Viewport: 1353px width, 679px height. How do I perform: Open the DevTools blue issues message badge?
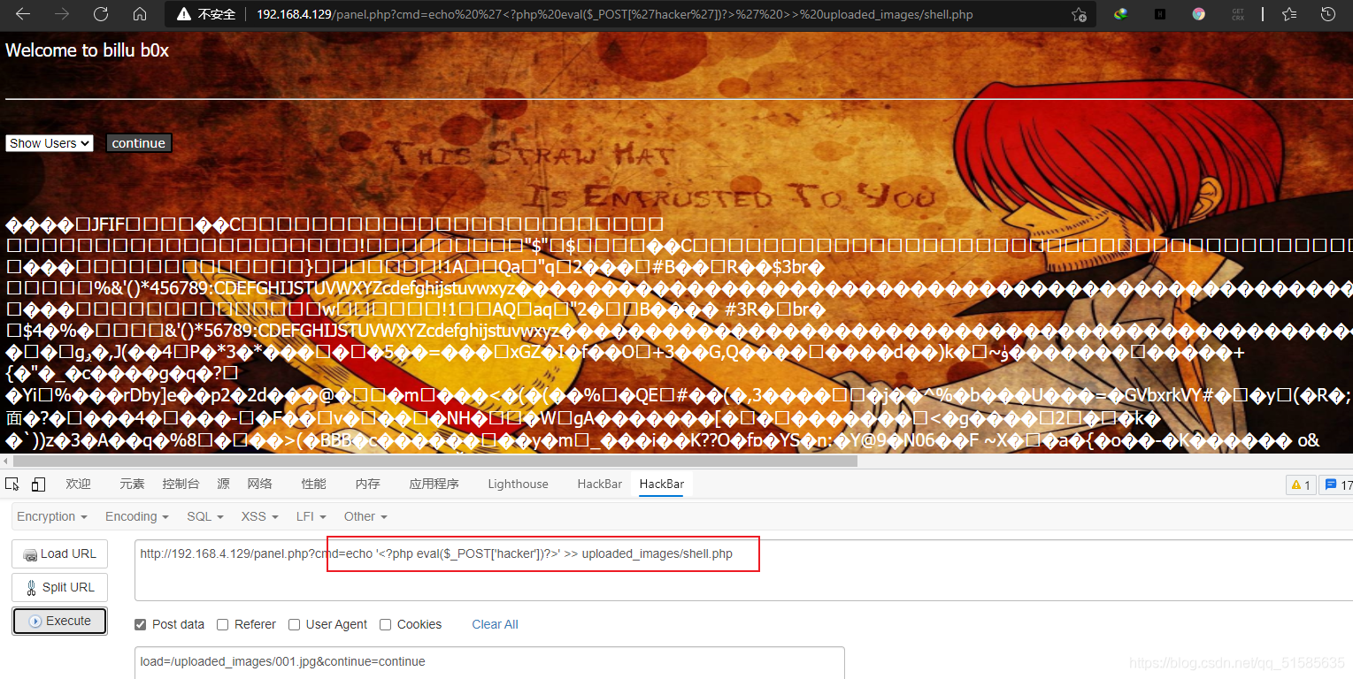(1336, 484)
